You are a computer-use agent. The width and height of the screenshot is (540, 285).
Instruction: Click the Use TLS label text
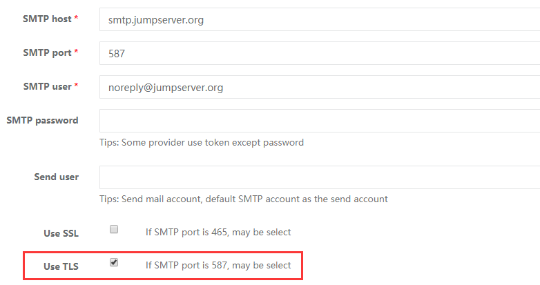61,266
